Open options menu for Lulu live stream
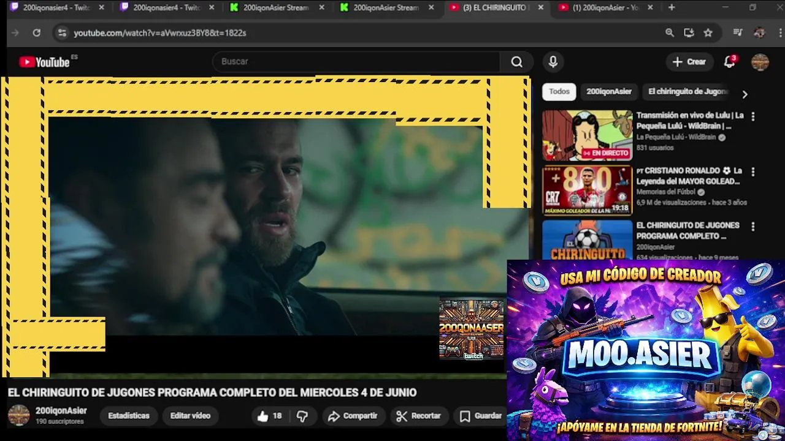Image resolution: width=785 pixels, height=441 pixels. (x=753, y=116)
